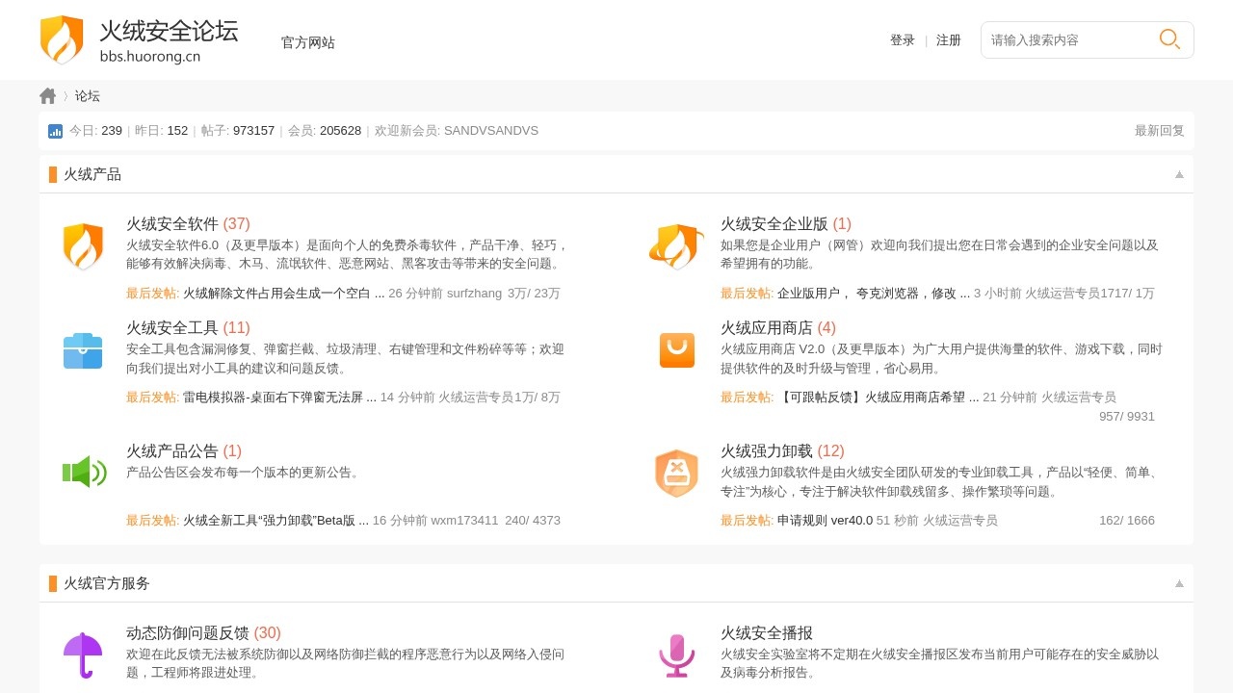This screenshot has height=693, width=1233.
Task: Open the 火绒安全企业版 board icon
Action: pyautogui.click(x=676, y=247)
